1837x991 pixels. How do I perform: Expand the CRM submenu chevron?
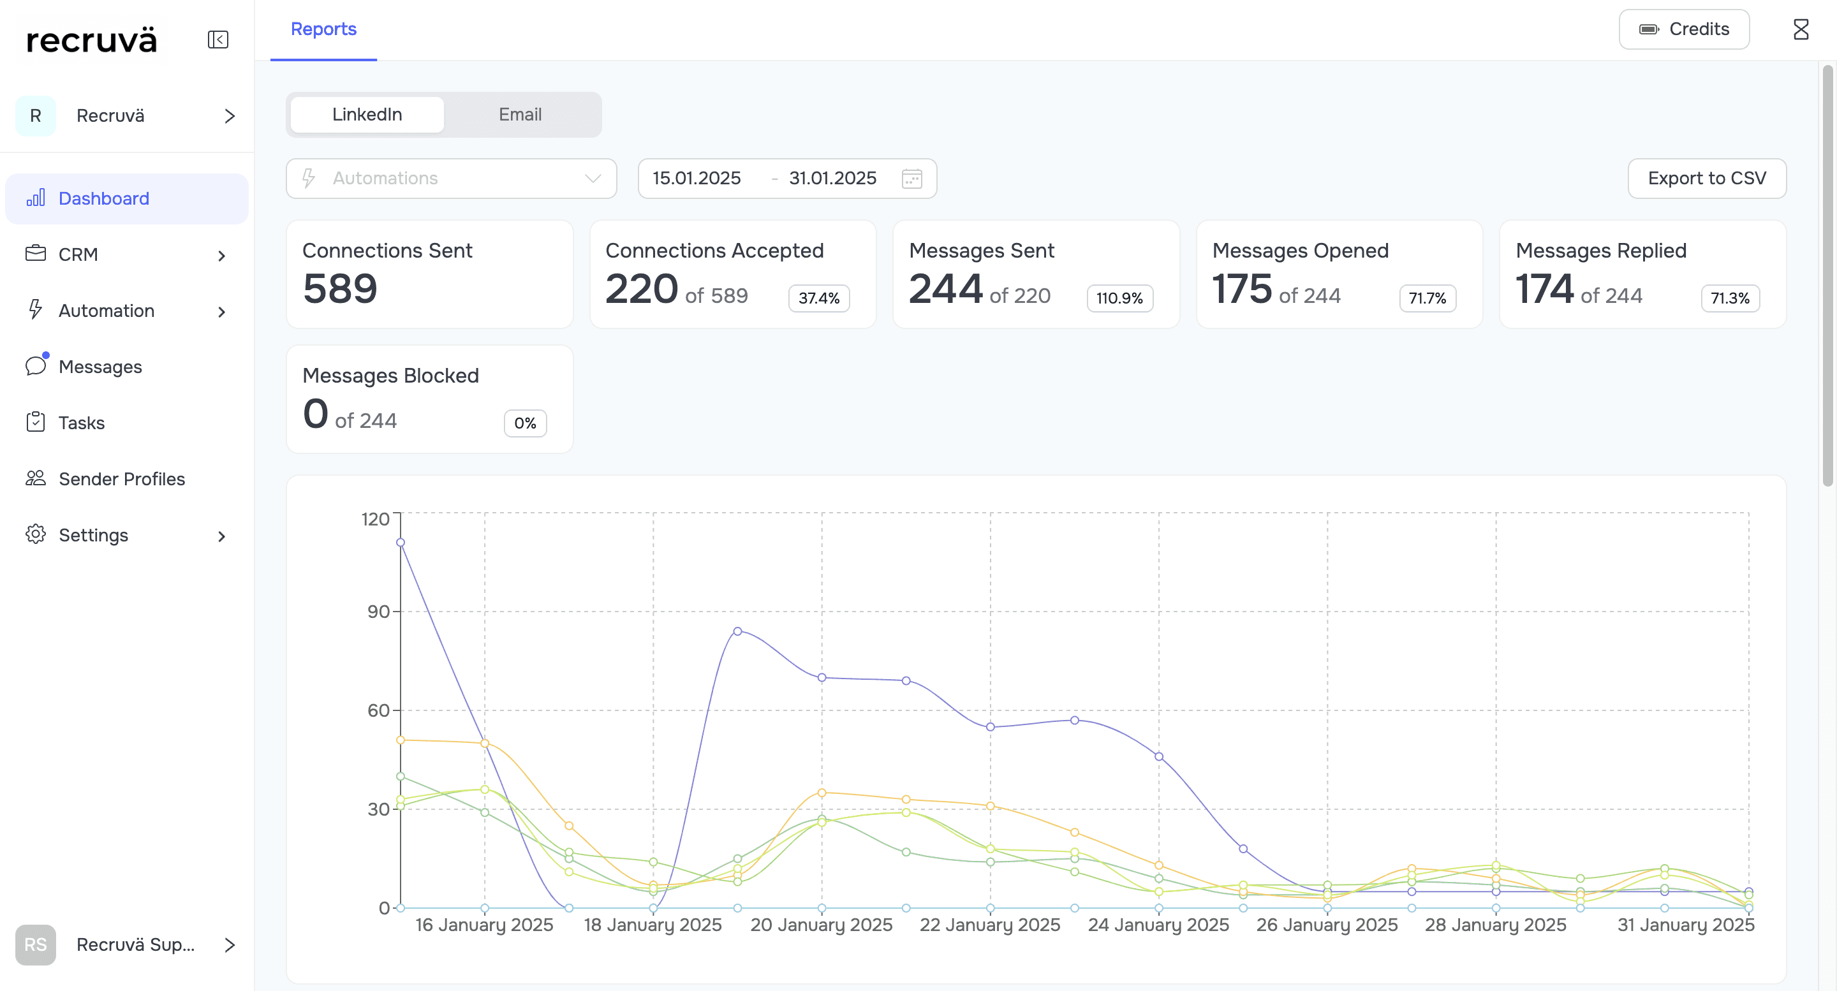pos(222,255)
